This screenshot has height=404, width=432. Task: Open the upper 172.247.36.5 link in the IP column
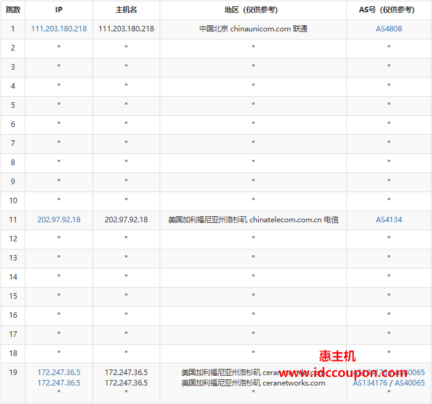click(59, 373)
